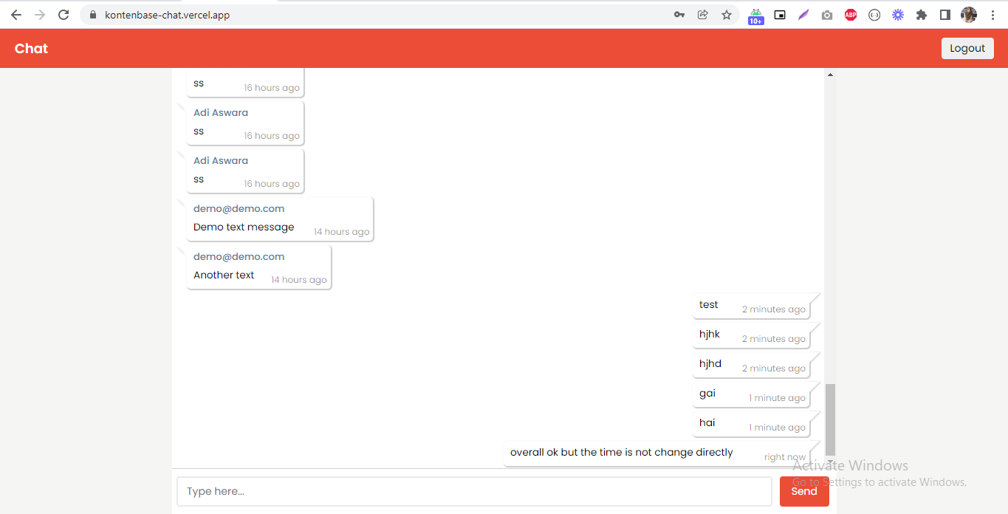Viewport: 1008px width, 514px height.
Task: Open the picture-in-picture extension icon
Action: click(780, 14)
